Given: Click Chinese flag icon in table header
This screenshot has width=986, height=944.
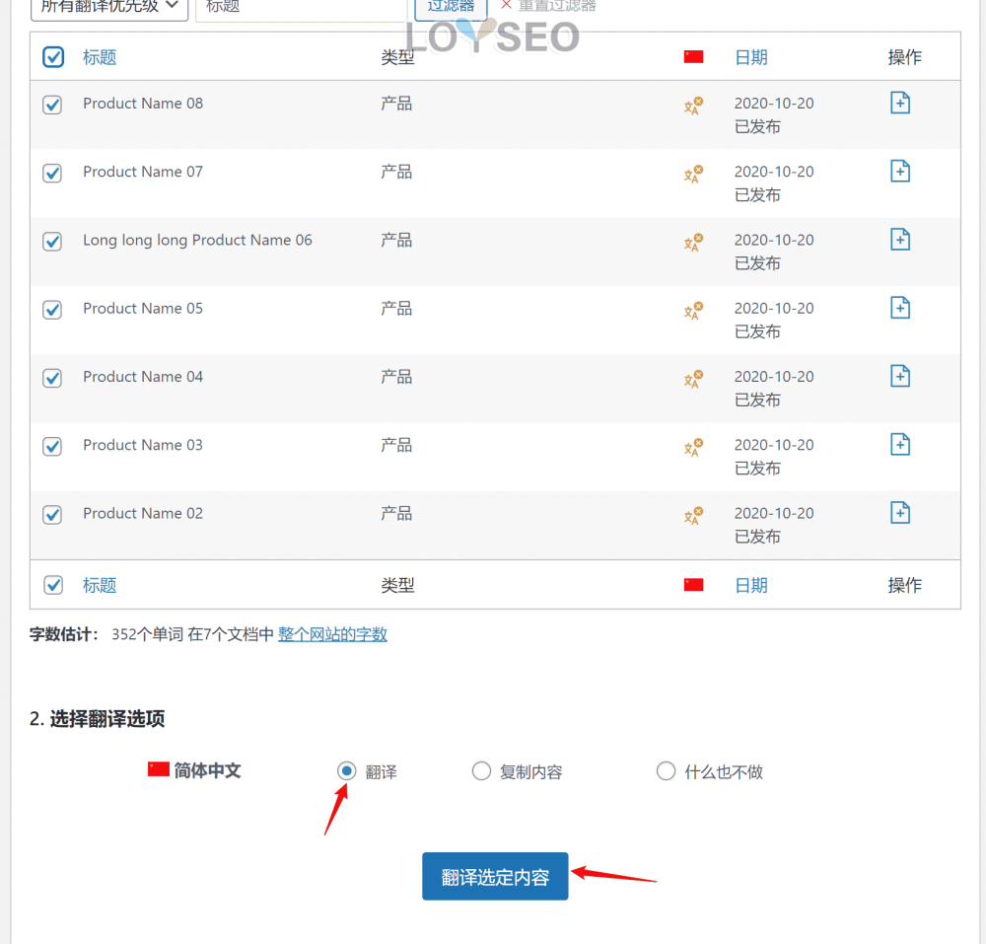Looking at the screenshot, I should (693, 57).
